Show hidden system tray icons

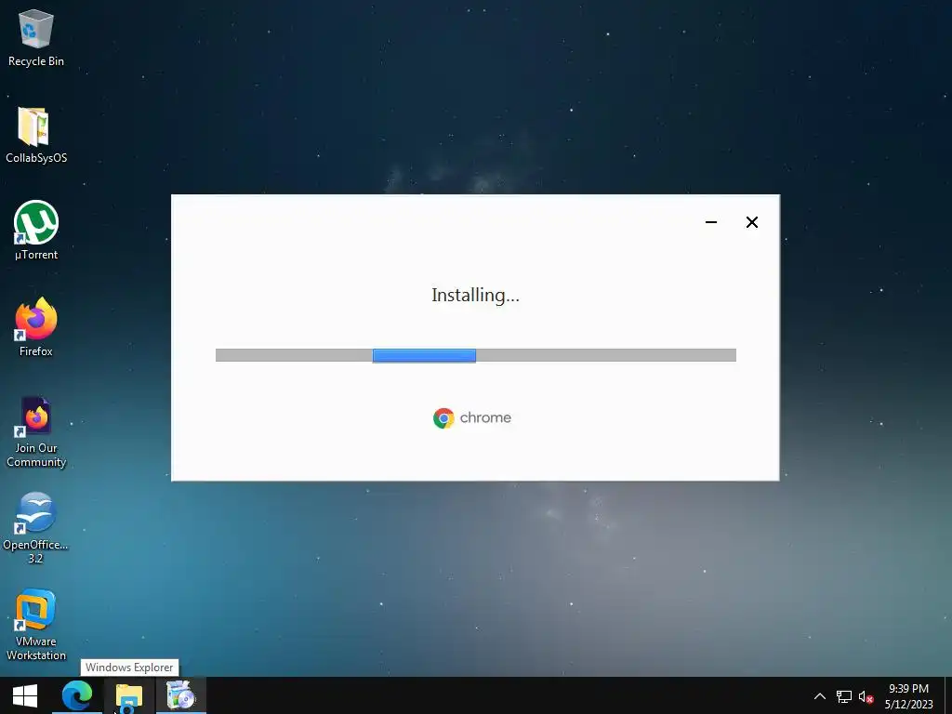point(820,696)
